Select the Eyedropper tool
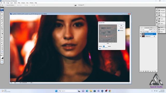Viewport: 166px width, 93px height. click(2, 50)
